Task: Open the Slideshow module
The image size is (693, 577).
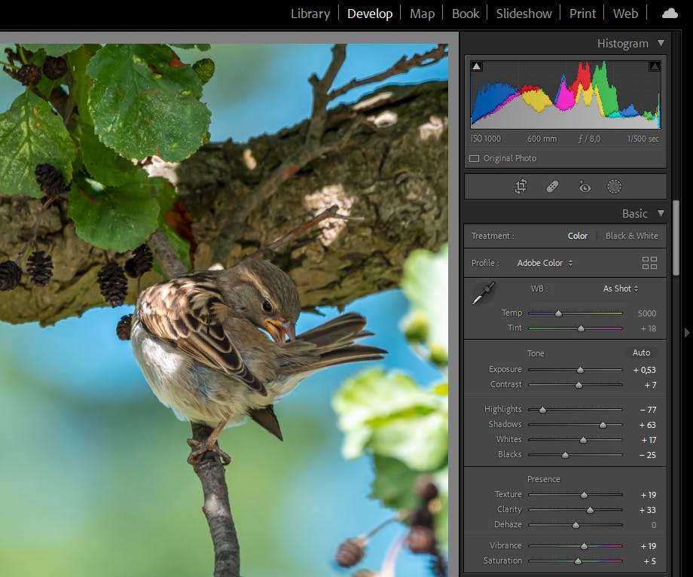Action: pyautogui.click(x=524, y=14)
